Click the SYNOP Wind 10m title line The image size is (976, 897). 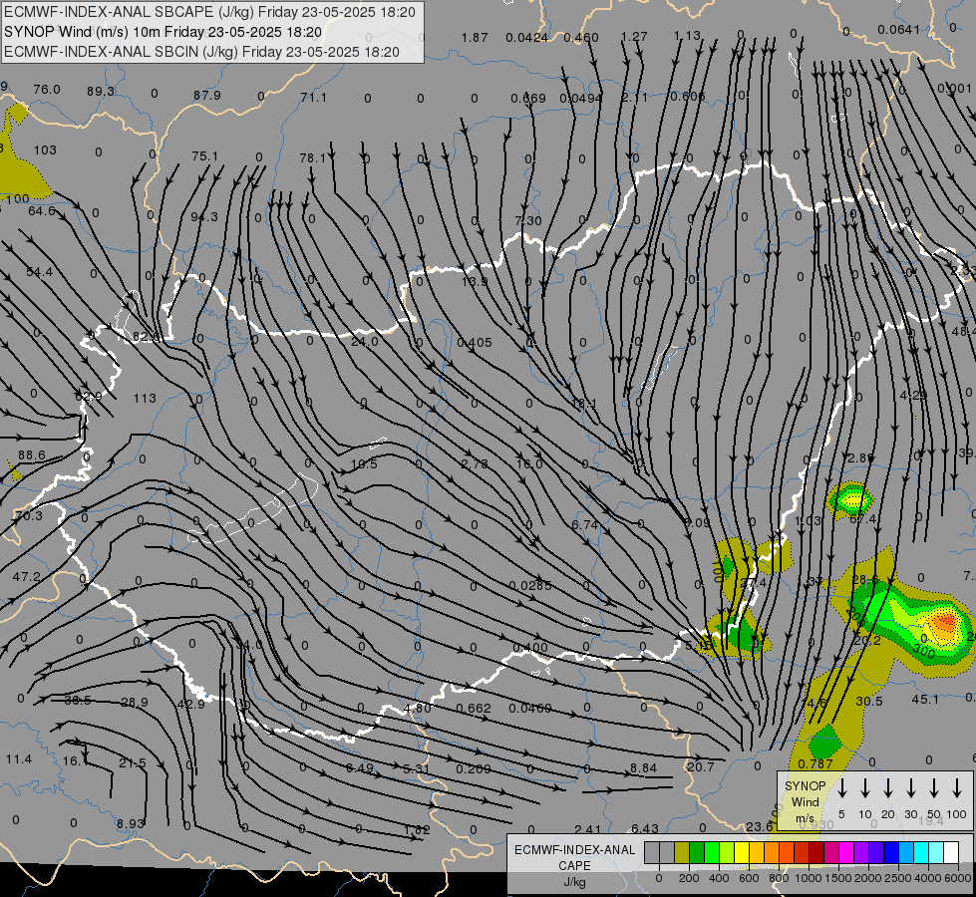click(163, 32)
